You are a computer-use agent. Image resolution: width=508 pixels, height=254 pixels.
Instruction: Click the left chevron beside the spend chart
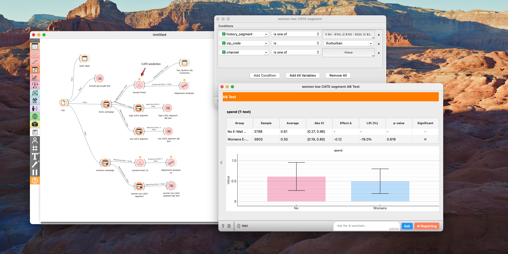coord(221,163)
